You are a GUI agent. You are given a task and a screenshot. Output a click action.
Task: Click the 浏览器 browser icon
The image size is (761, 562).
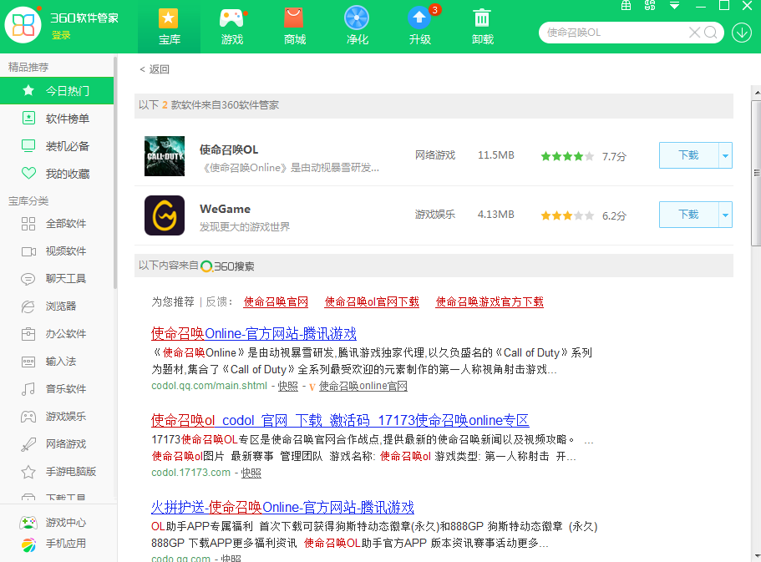[x=28, y=306]
